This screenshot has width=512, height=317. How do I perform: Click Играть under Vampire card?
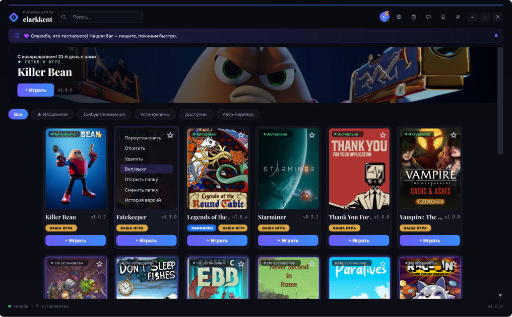[x=430, y=241]
